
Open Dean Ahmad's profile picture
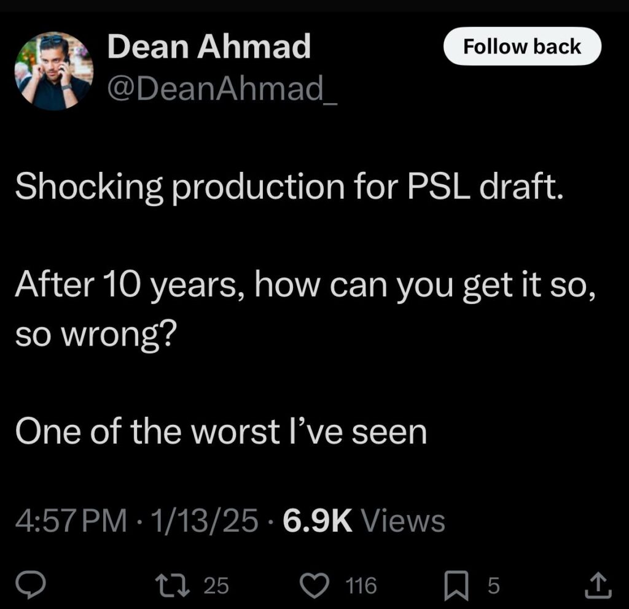(x=53, y=71)
